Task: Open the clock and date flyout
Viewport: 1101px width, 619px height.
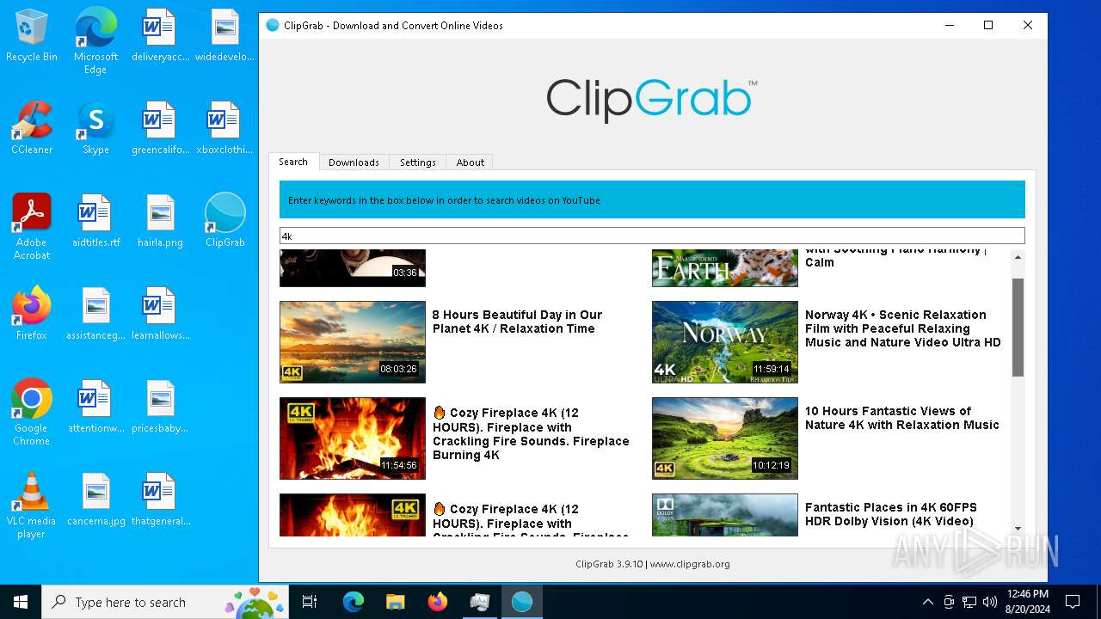Action: pyautogui.click(x=1027, y=602)
